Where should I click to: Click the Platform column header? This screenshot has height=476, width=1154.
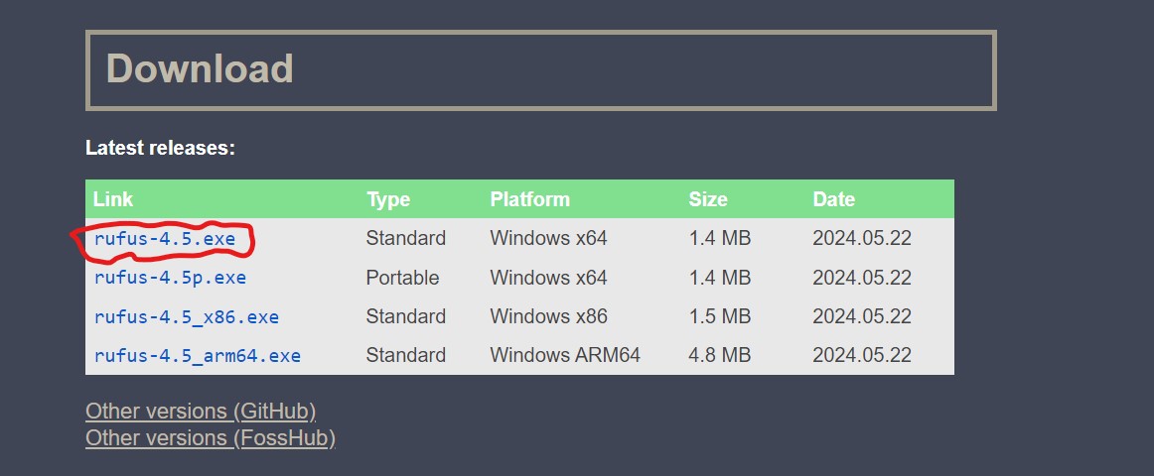coord(529,199)
